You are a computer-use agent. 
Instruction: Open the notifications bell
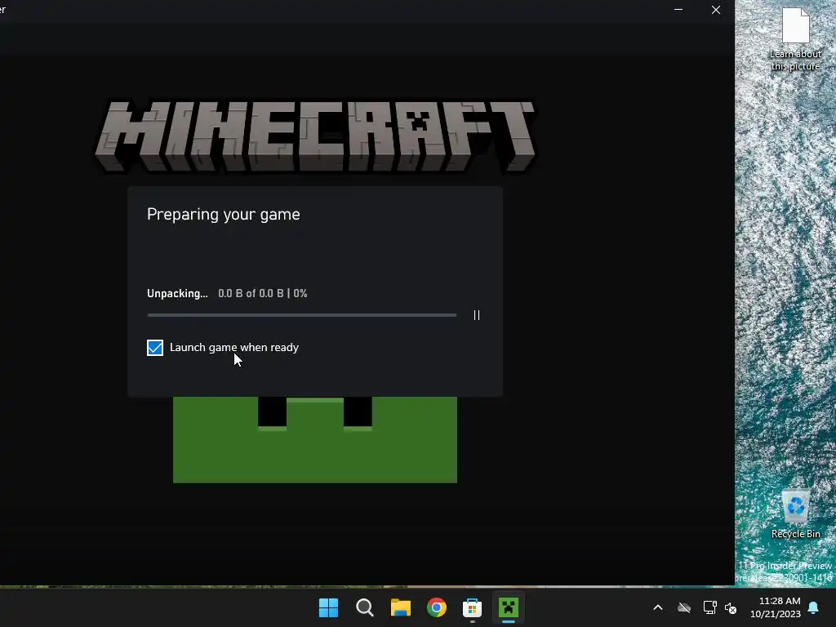[x=814, y=607]
